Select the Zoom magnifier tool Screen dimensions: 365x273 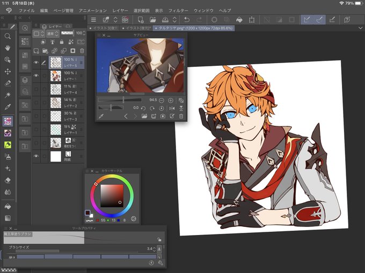coord(8,36)
